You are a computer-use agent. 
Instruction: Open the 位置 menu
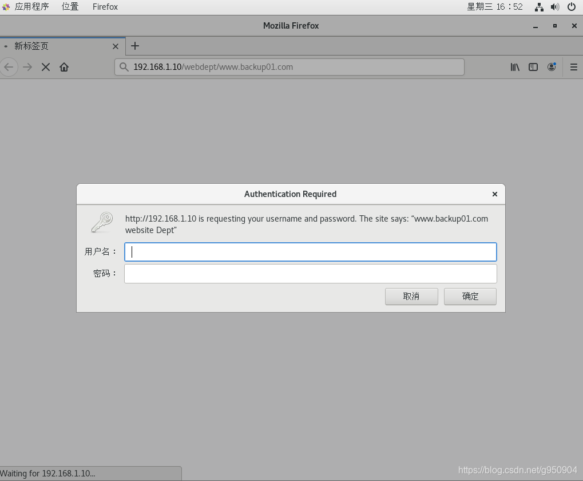coord(70,7)
